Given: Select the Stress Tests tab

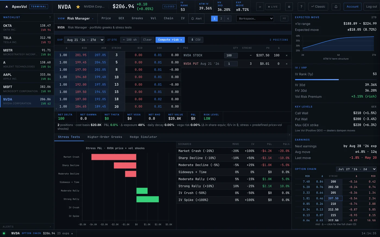Looking at the screenshot, I should [69, 137].
